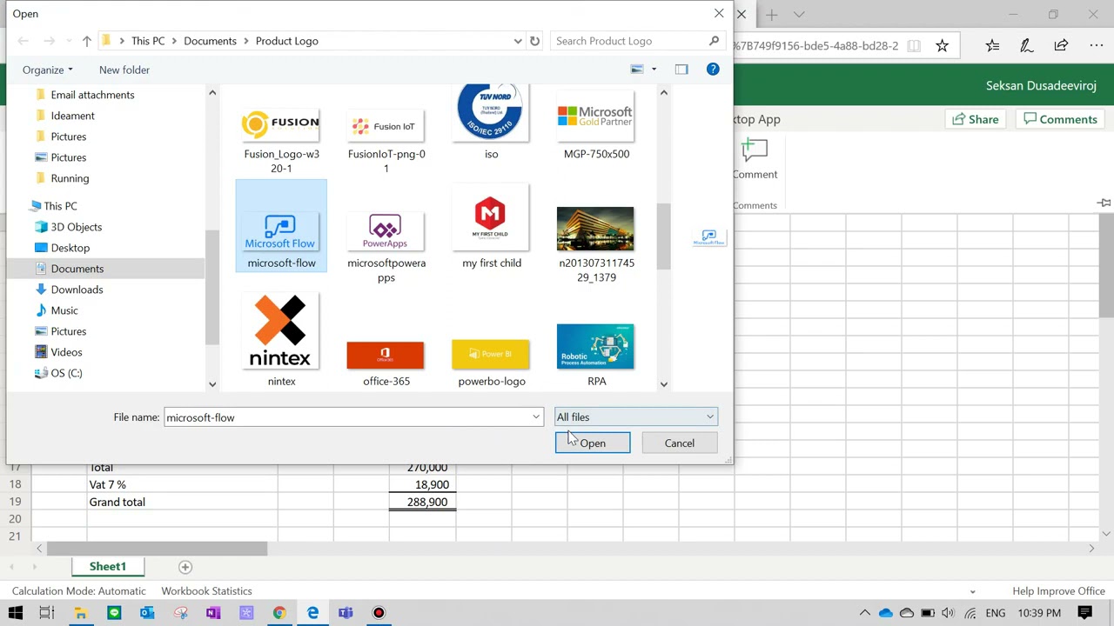Open view options dropdown arrow
Screen dimensions: 1114x626
tap(654, 70)
